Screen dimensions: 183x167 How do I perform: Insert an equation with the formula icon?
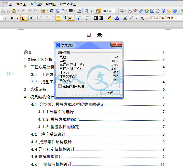click(x=51, y=11)
